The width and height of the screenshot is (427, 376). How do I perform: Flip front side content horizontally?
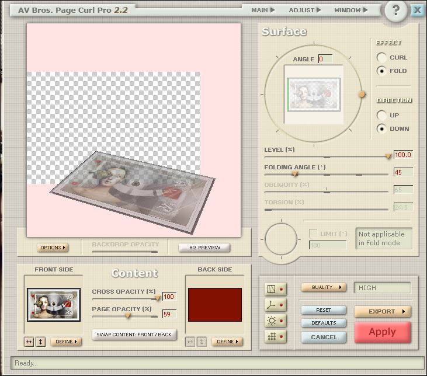29,342
